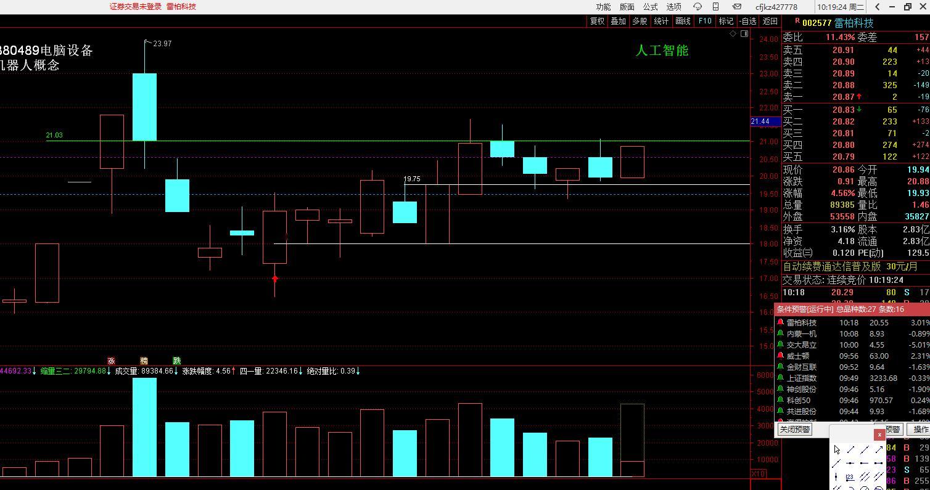This screenshot has height=490, width=930.
Task: Activate the 画线 drawing toolbar button
Action: [683, 21]
